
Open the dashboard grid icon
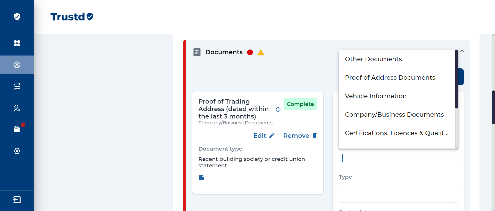(17, 43)
